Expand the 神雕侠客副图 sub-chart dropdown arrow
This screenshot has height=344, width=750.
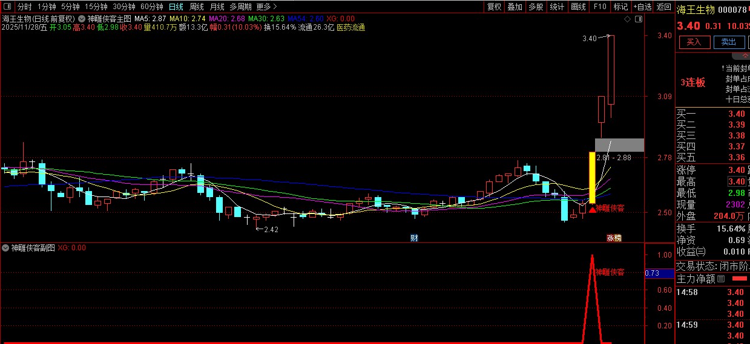[5, 248]
